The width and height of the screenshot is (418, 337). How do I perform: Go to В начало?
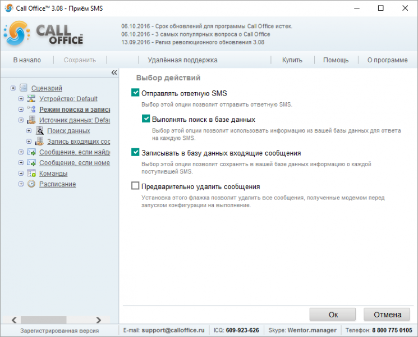(x=27, y=60)
